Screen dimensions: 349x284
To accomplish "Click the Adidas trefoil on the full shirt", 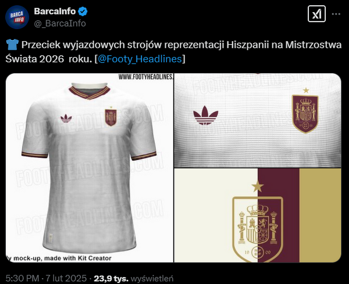I will (66, 118).
